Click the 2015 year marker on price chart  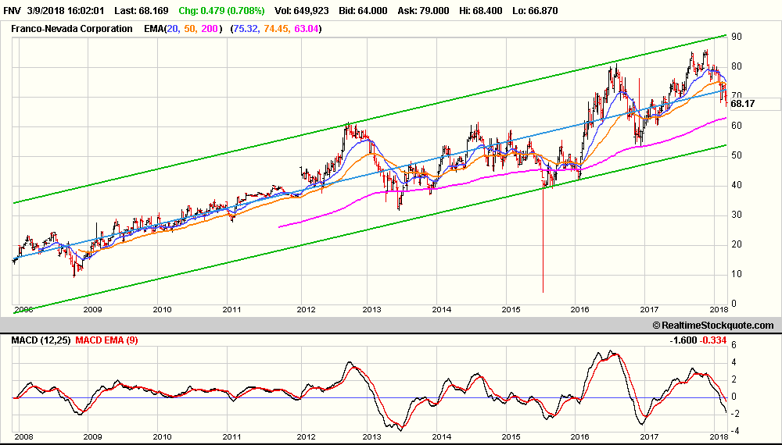pyautogui.click(x=511, y=310)
